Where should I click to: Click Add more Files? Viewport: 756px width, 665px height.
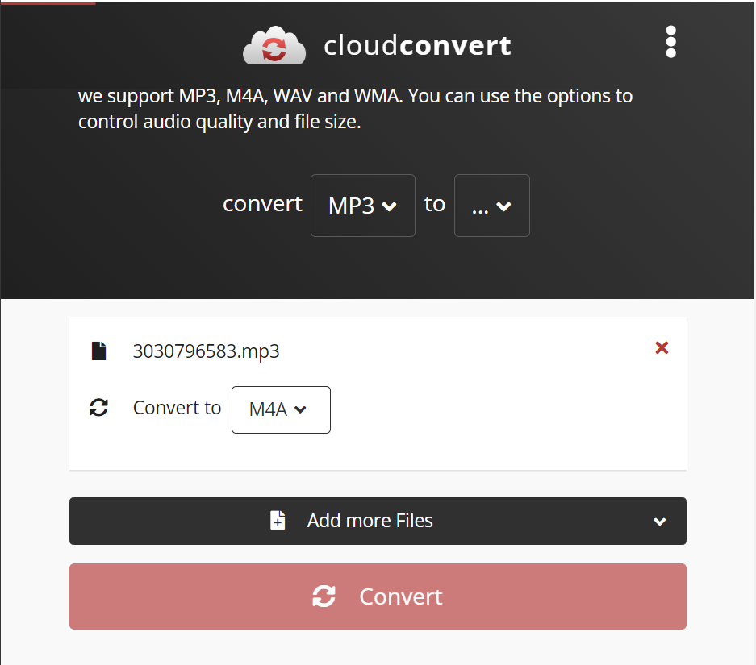[x=370, y=520]
